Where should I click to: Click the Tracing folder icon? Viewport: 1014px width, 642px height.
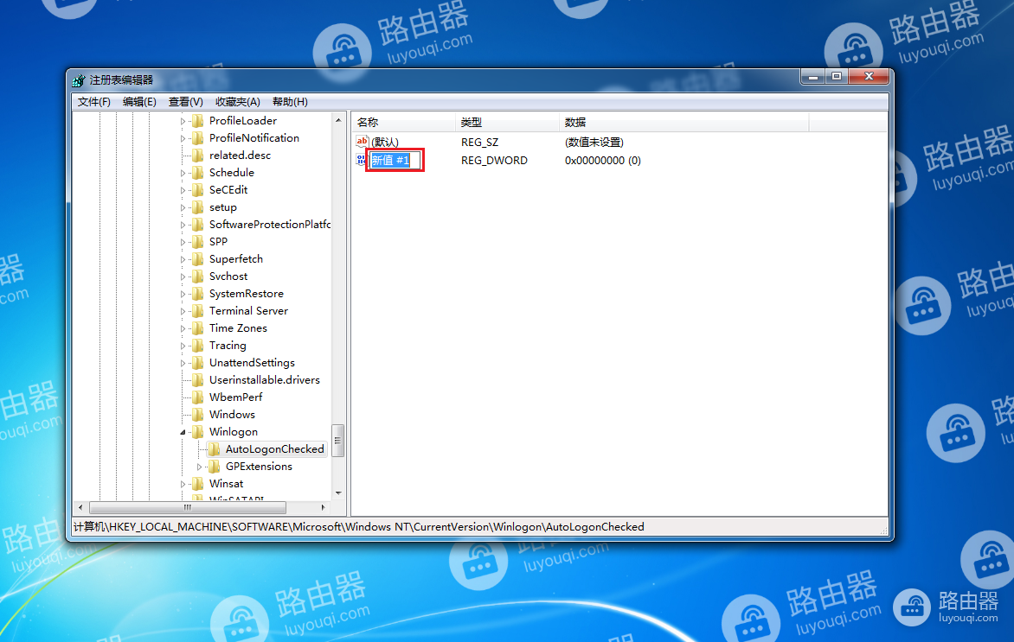point(198,346)
